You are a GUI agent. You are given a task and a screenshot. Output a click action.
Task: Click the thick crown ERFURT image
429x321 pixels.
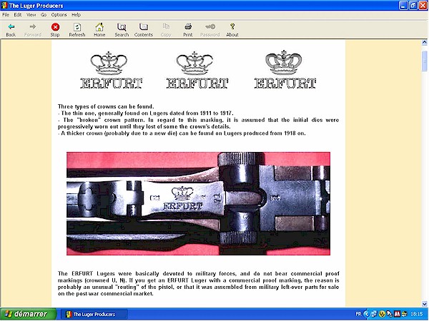tap(285, 70)
